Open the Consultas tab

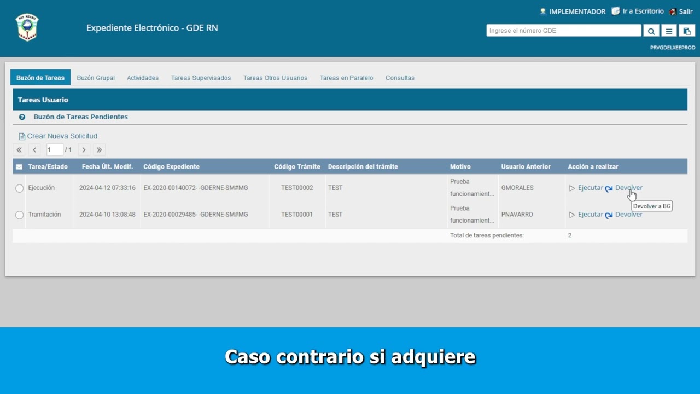400,78
